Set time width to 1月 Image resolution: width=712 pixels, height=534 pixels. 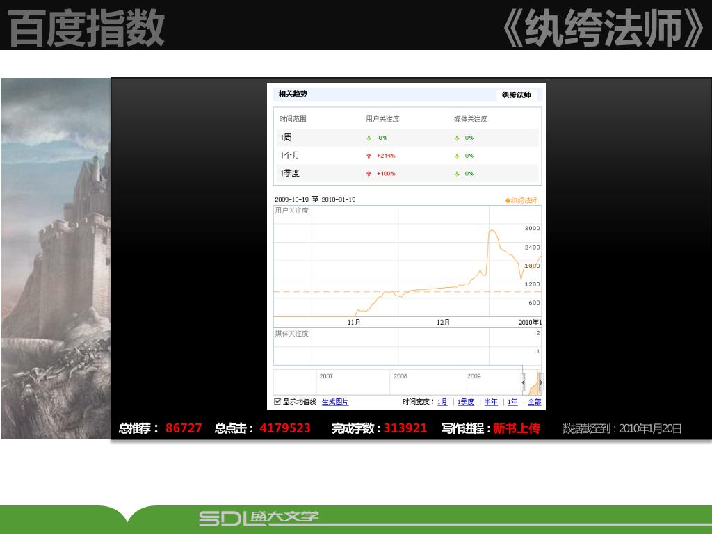(x=442, y=402)
